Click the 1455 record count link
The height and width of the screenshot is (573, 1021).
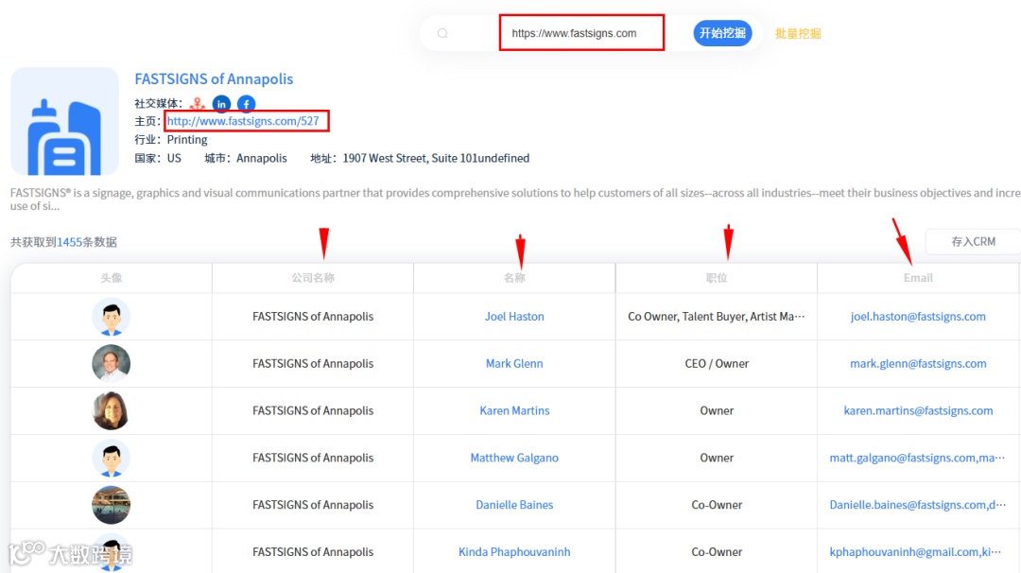pyautogui.click(x=70, y=242)
